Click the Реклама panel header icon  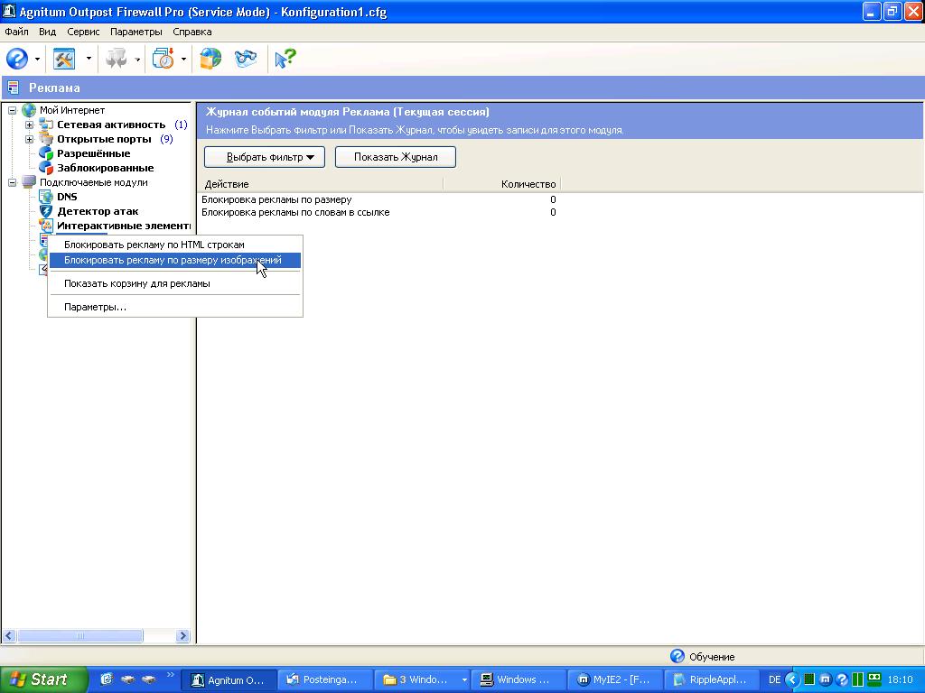(13, 88)
